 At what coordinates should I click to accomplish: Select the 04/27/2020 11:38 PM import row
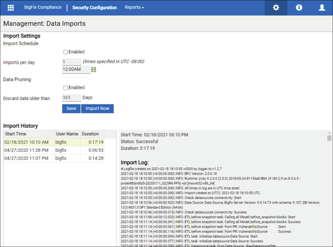(x=27, y=150)
